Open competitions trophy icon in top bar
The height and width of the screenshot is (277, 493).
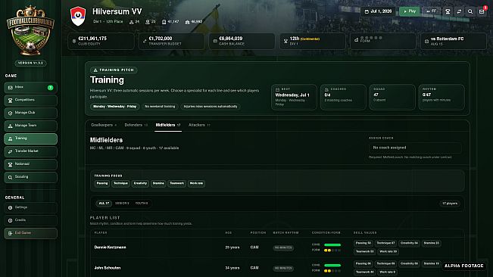[x=448, y=11]
